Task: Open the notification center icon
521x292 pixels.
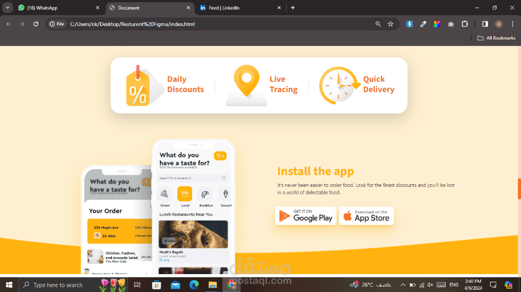Action: click(x=493, y=285)
